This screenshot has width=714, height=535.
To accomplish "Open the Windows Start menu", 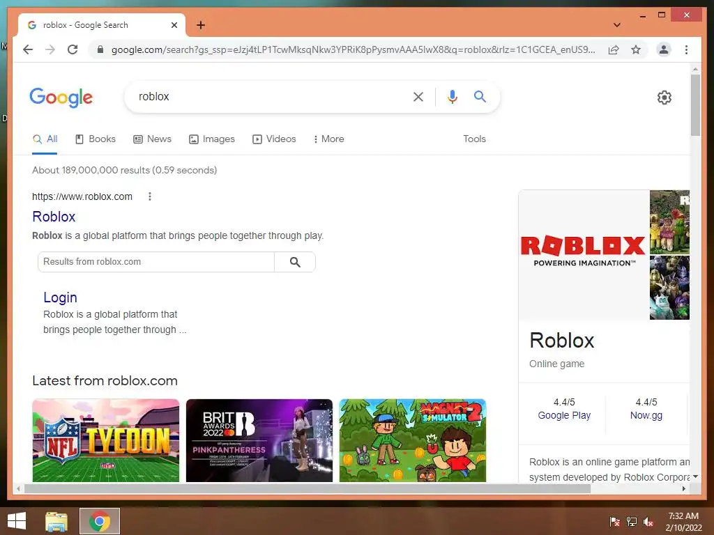I will (x=17, y=521).
